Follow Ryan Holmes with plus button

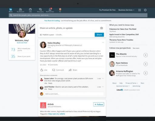point(146,64)
